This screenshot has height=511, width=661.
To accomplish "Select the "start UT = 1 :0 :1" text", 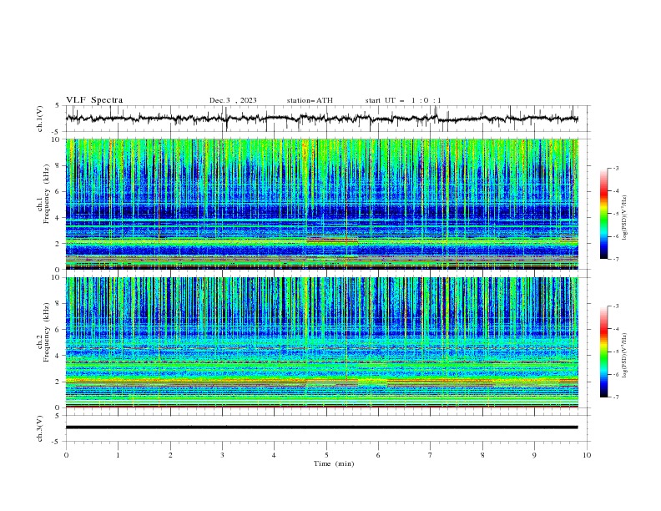I will coord(403,100).
